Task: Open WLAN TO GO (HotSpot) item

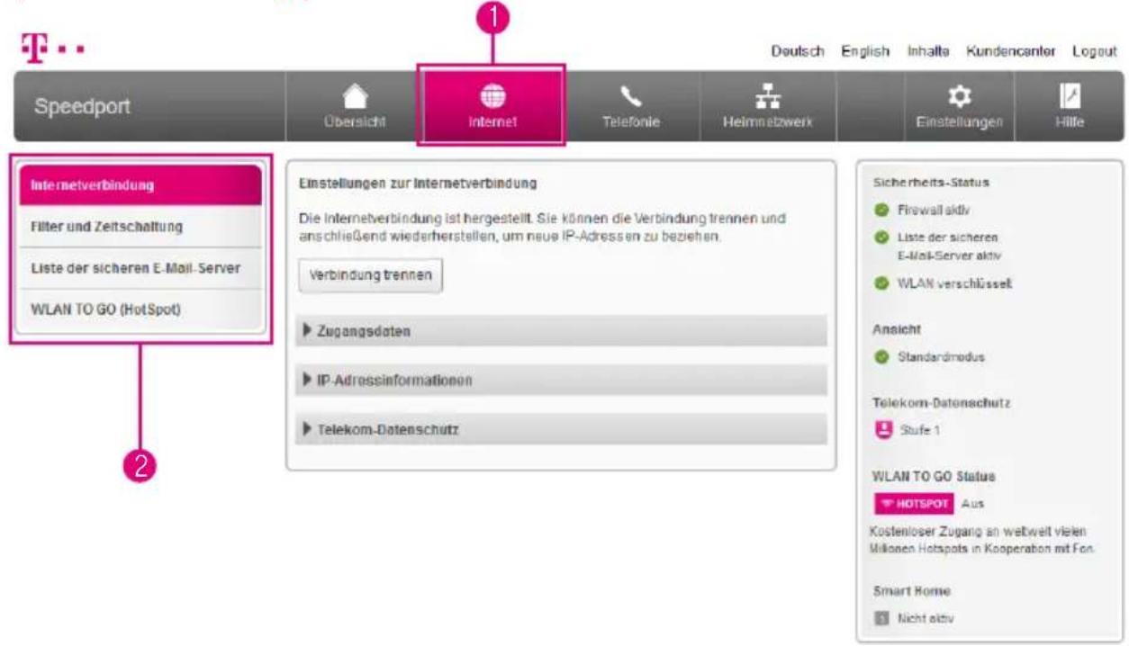Action: coord(140,310)
